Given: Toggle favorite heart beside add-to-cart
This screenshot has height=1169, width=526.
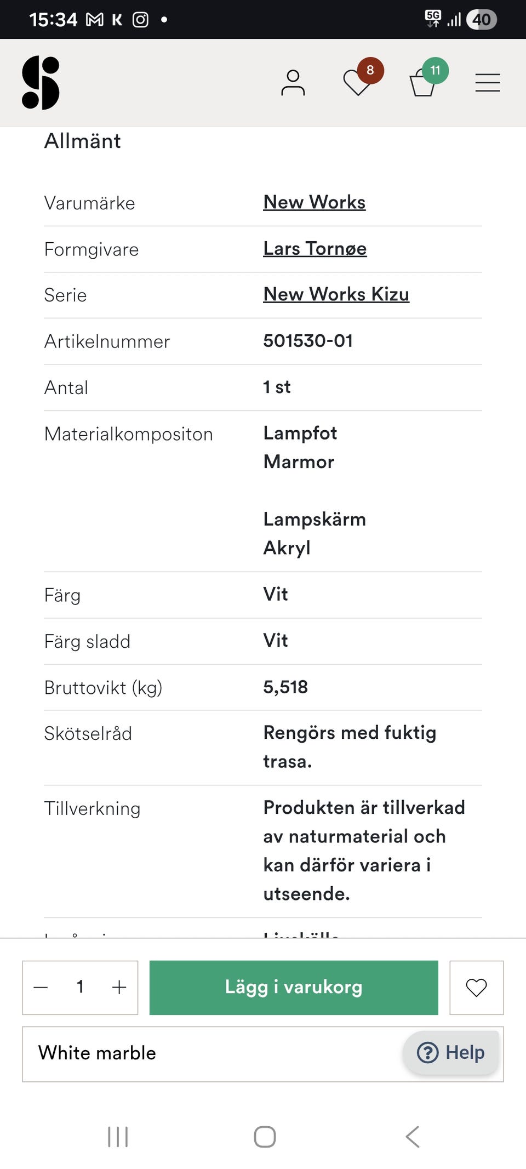Looking at the screenshot, I should 476,988.
